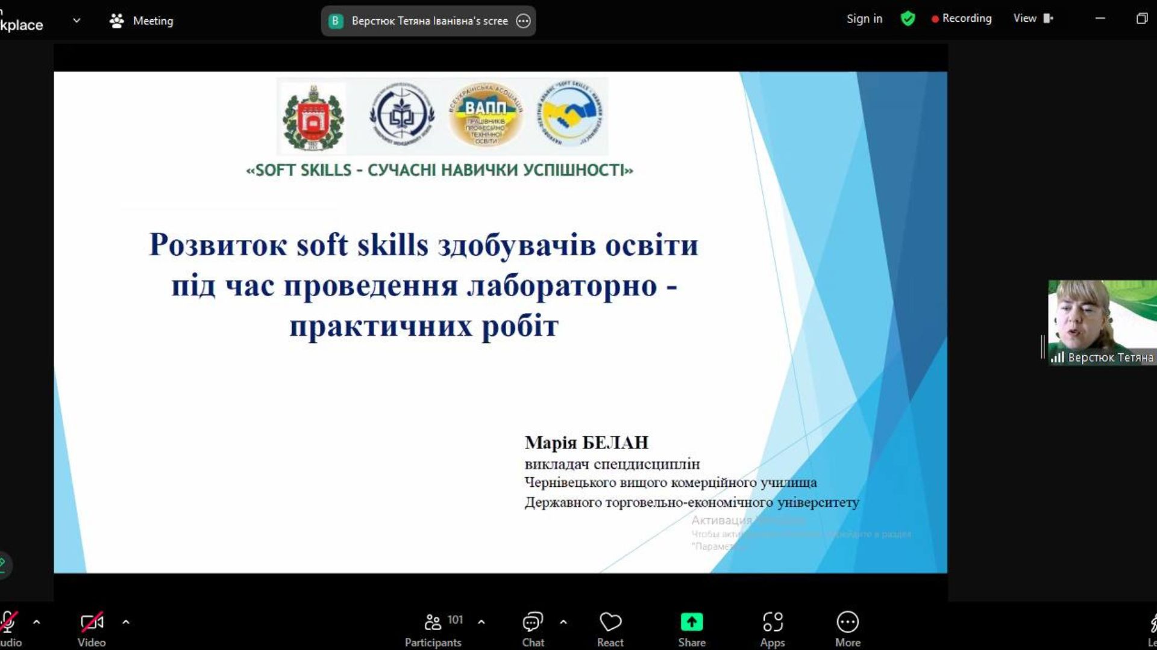The width and height of the screenshot is (1157, 650).
Task: Expand chat options arrow beside Chat
Action: (563, 622)
